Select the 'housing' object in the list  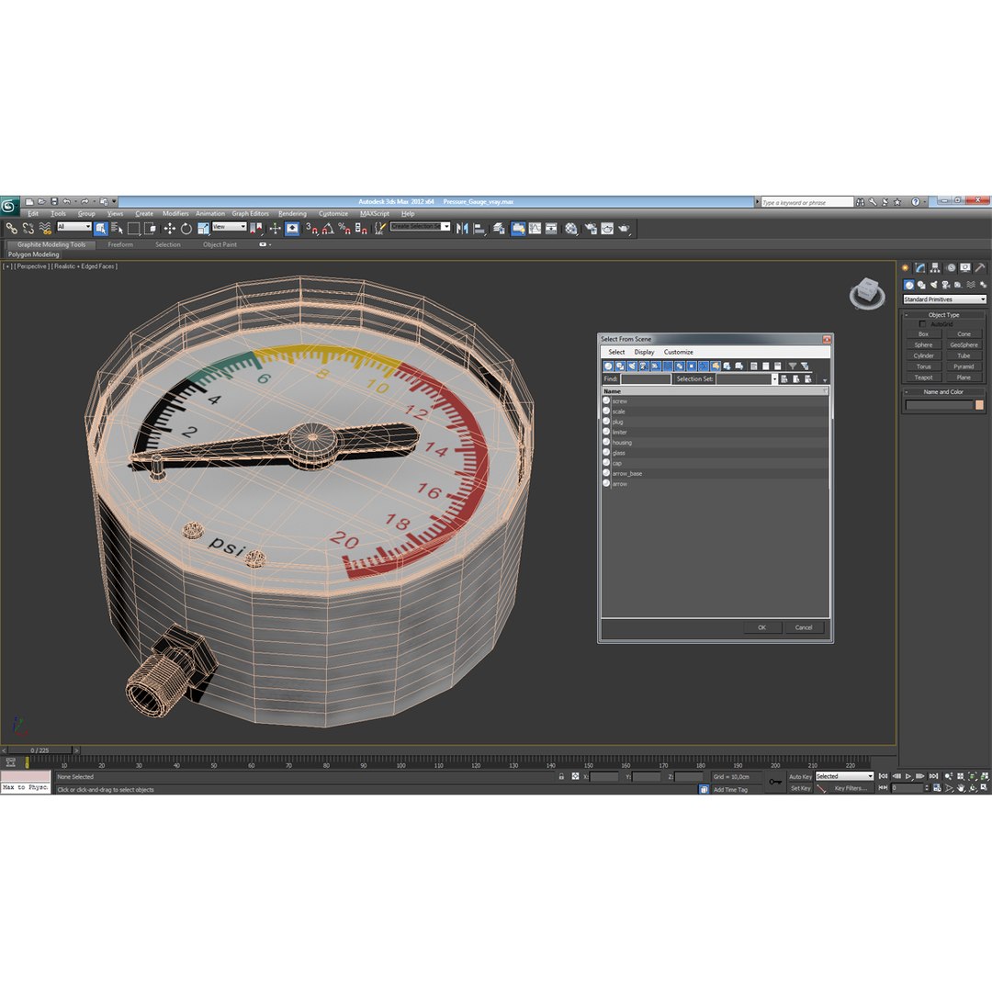point(715,442)
